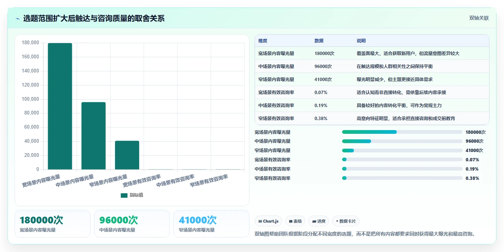Click the 指标值 legend text
Screen dimensions: 504x252
coord(136,195)
